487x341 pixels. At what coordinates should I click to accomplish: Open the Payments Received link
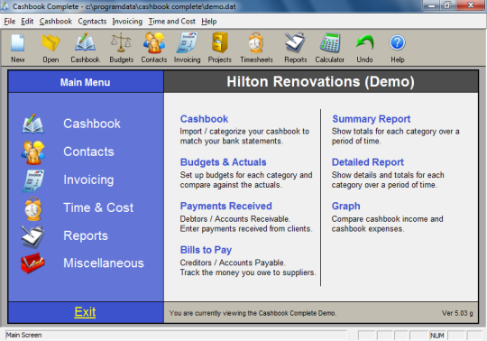point(226,206)
